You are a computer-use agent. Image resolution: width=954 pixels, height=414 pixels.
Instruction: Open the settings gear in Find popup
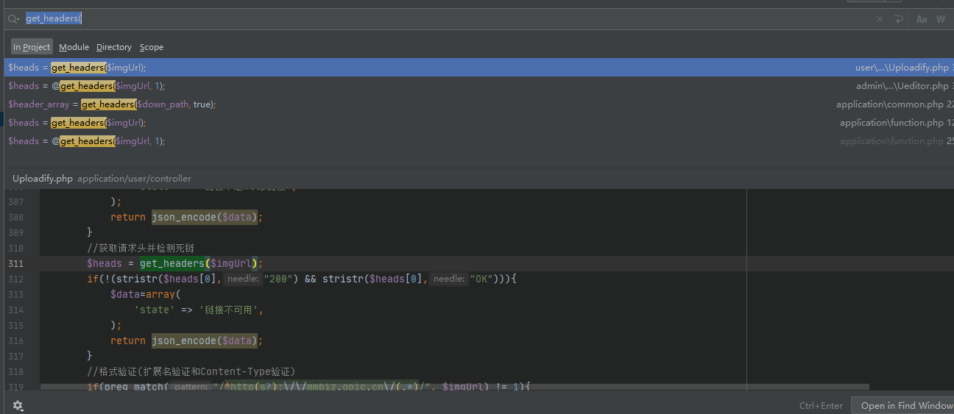(x=18, y=405)
